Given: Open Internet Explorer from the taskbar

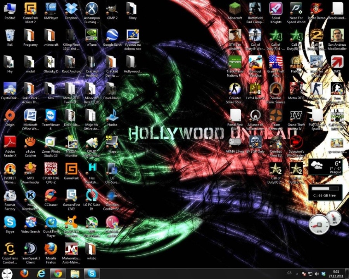Looking at the screenshot, I should click(41, 274).
